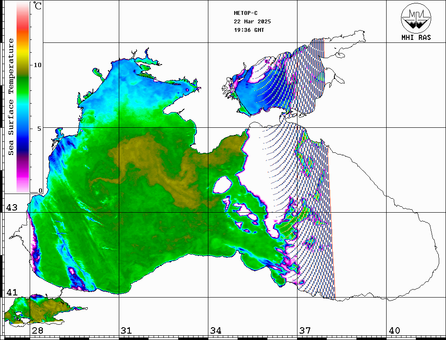Click the "0" value on temperature scale
This screenshot has height=340, width=446.
(x=40, y=191)
